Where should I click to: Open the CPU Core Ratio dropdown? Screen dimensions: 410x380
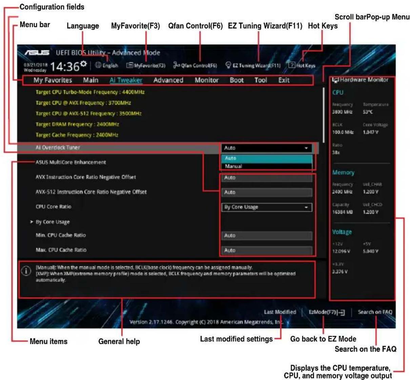point(266,207)
